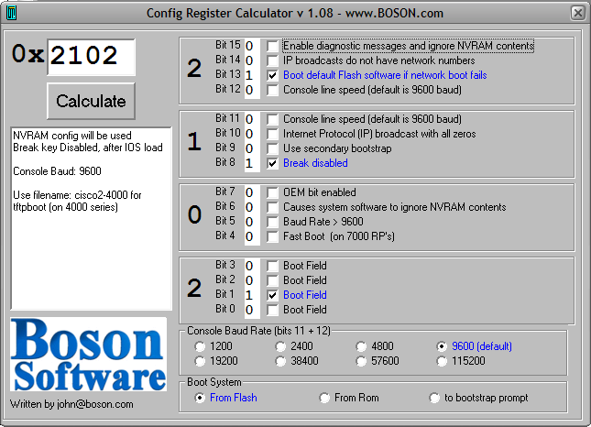Enable Use secondary bootstrap checkbox
Screen dimensions: 591x427
click(x=272, y=148)
